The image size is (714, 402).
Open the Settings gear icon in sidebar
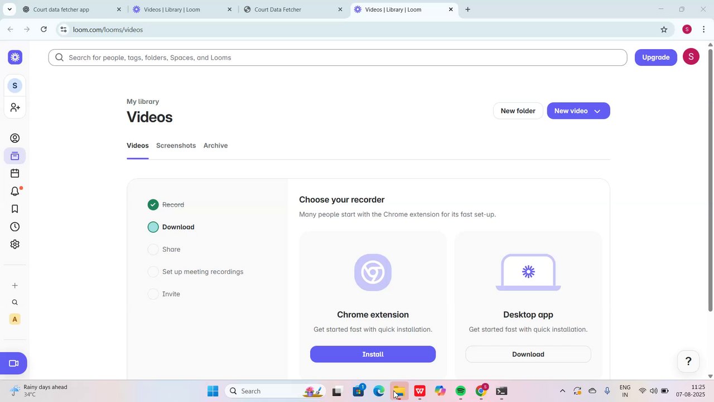[15, 245]
